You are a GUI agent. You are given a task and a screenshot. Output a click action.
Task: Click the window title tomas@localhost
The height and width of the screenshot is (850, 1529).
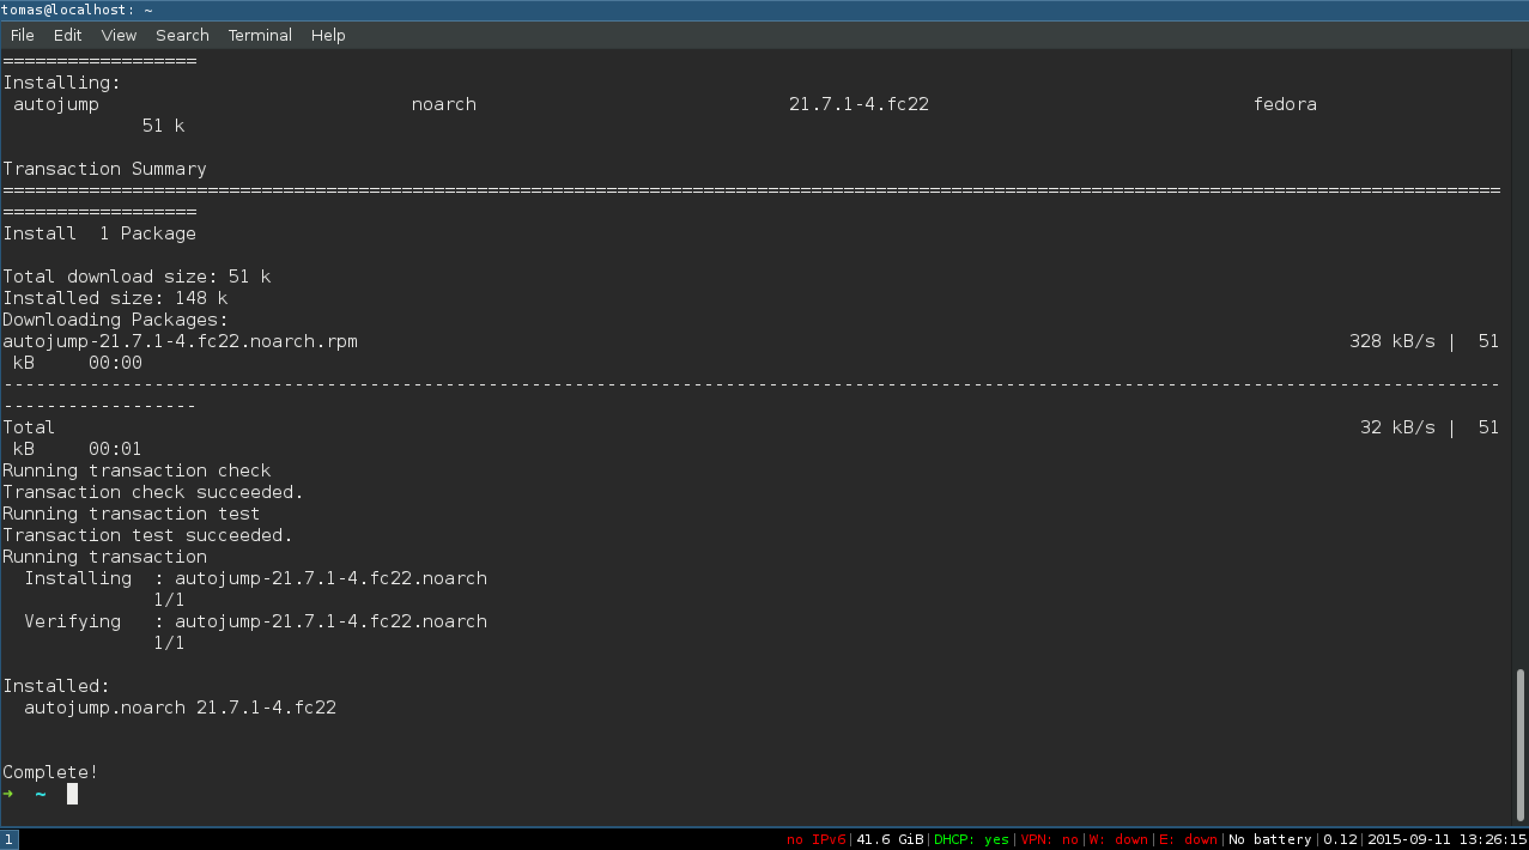[77, 10]
